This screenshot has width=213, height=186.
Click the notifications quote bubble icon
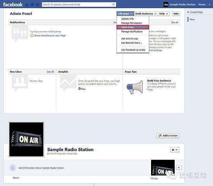coord(20,34)
